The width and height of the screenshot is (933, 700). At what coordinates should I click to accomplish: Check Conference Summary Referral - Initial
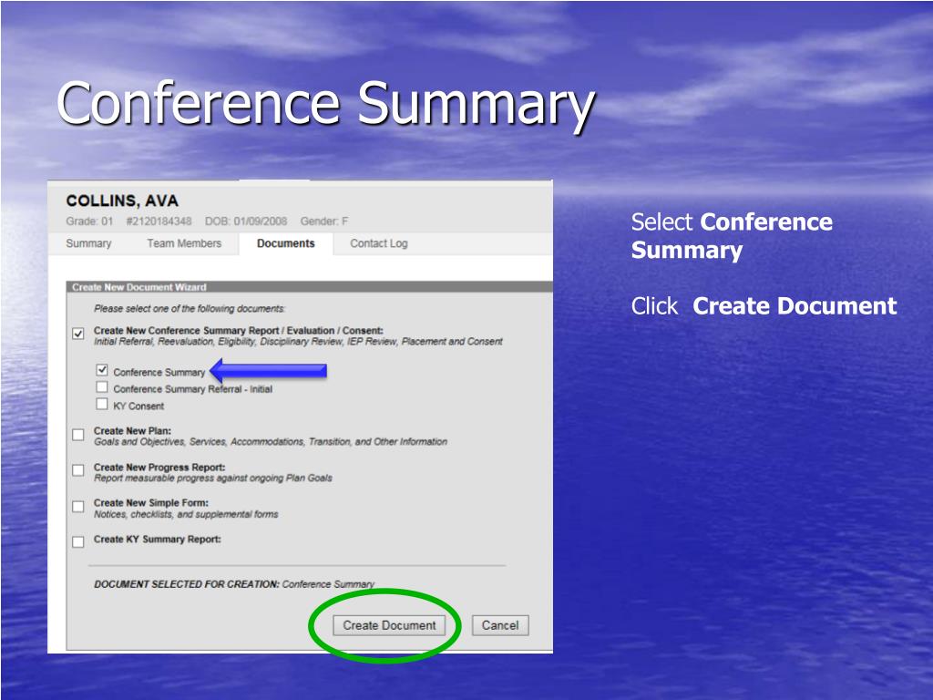tap(102, 386)
